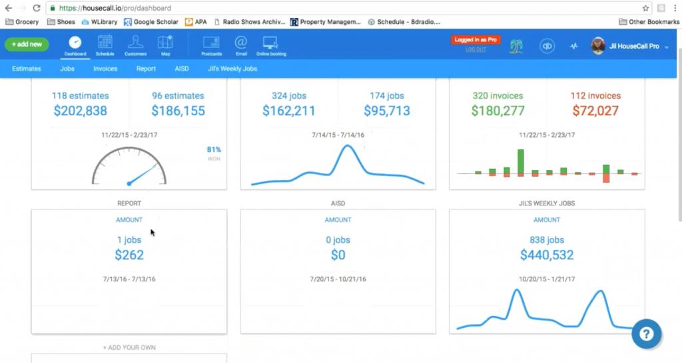
Task: Select the Jobs tab
Action: click(67, 68)
